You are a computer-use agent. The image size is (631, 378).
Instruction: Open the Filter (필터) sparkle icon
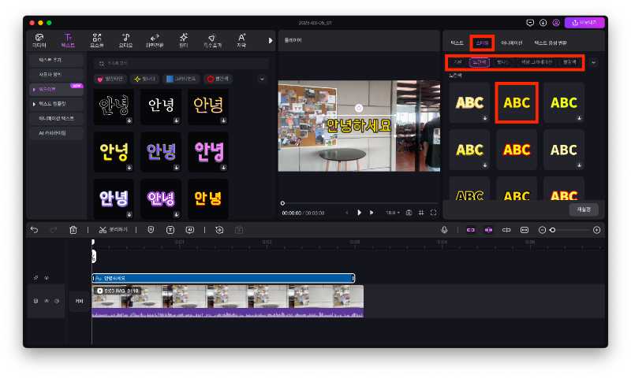(x=184, y=40)
